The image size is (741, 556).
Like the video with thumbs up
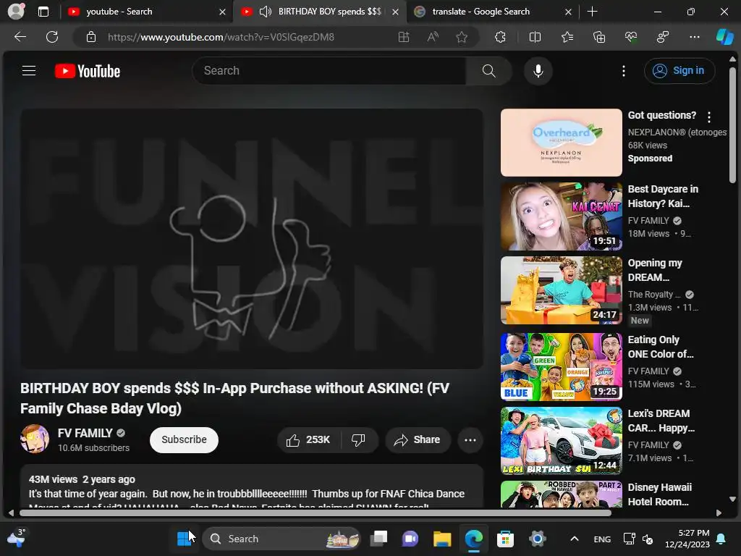tap(308, 440)
